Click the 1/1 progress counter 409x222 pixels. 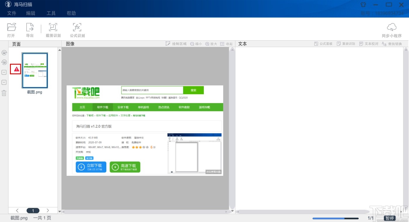click(370, 218)
